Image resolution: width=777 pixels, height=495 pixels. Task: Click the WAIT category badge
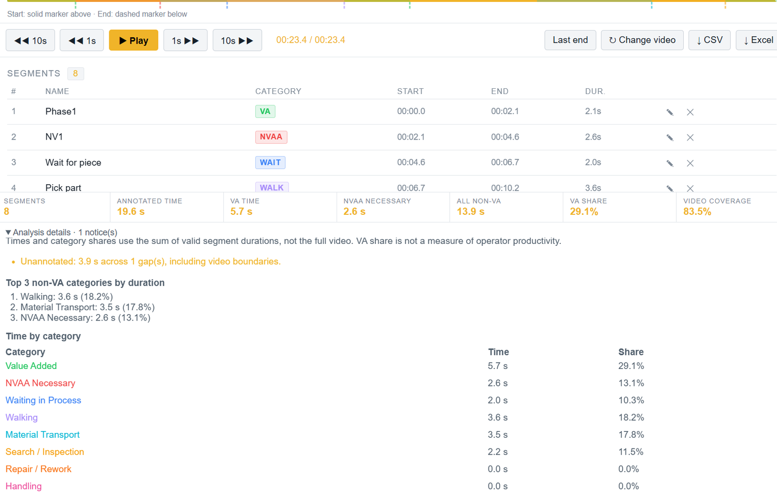pos(270,162)
